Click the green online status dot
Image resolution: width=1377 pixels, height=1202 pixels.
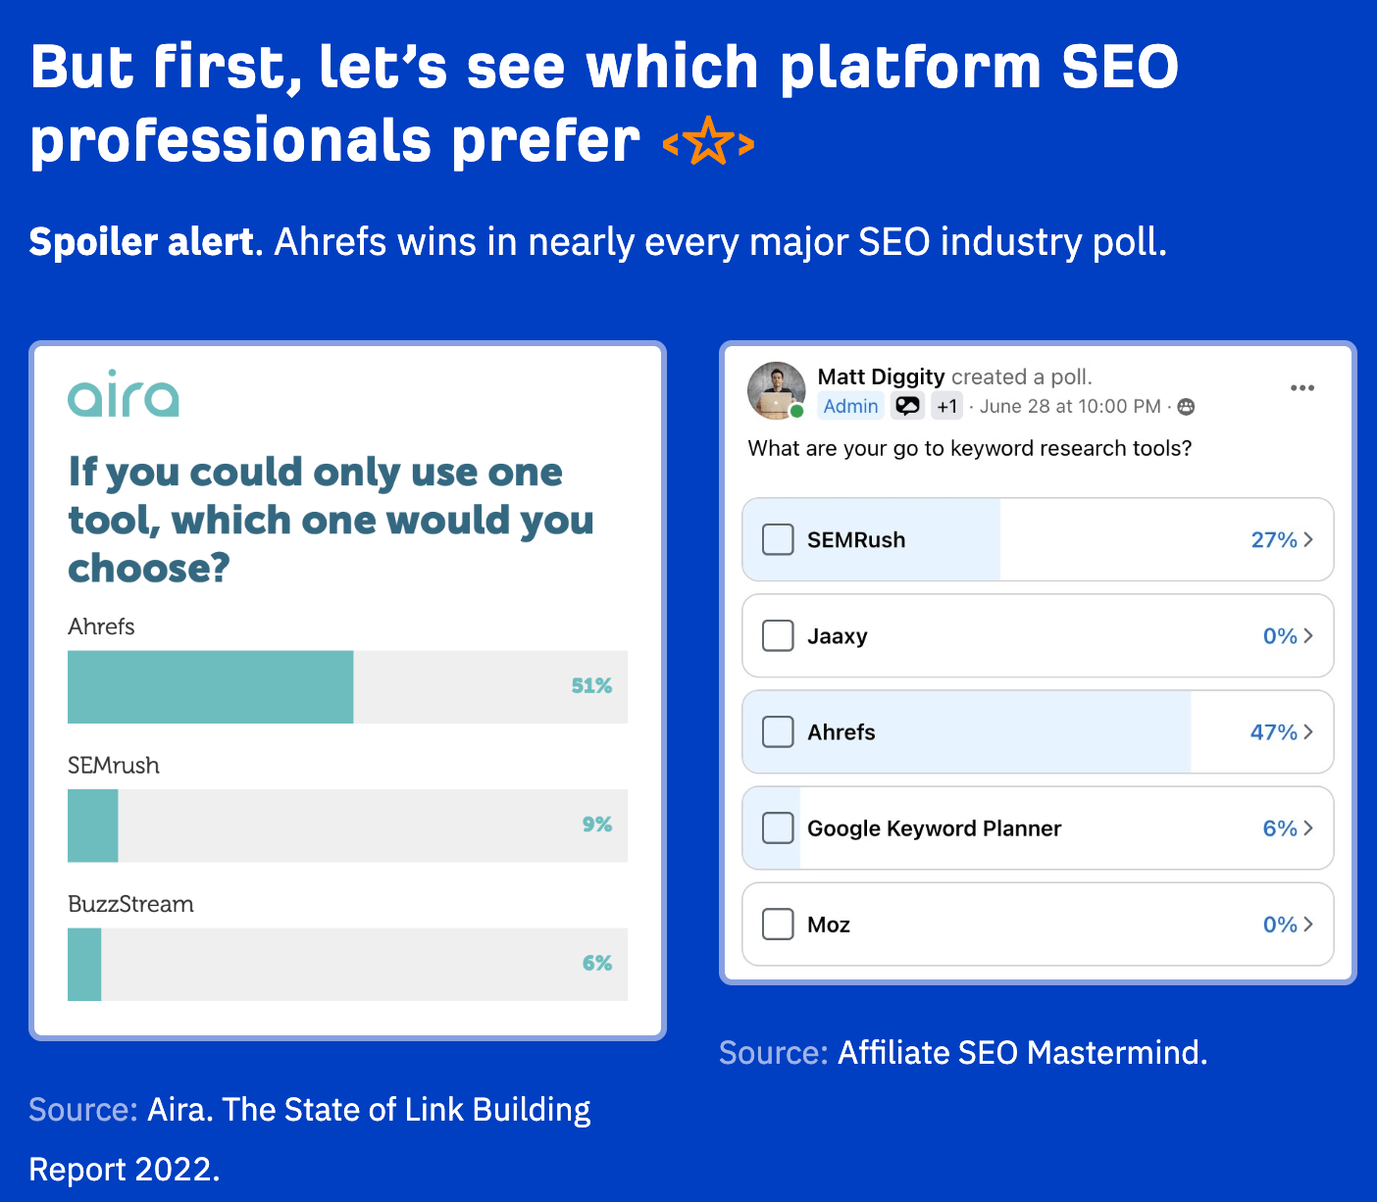[x=799, y=412]
